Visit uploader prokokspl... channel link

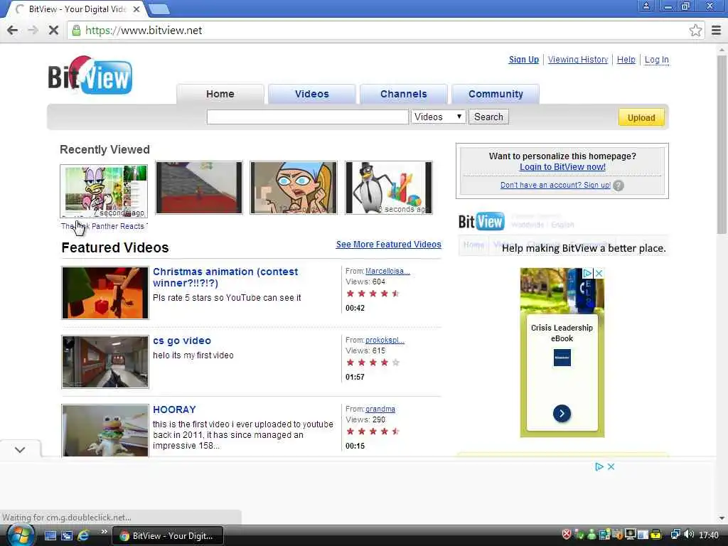[385, 340]
